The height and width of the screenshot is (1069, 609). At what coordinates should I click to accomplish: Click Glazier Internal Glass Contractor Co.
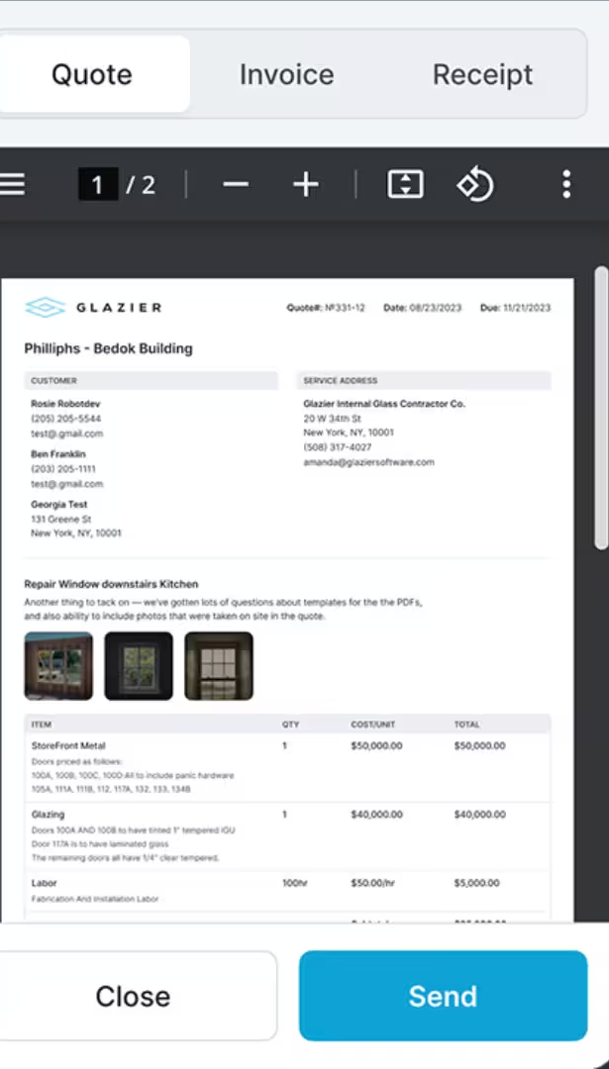tap(384, 404)
